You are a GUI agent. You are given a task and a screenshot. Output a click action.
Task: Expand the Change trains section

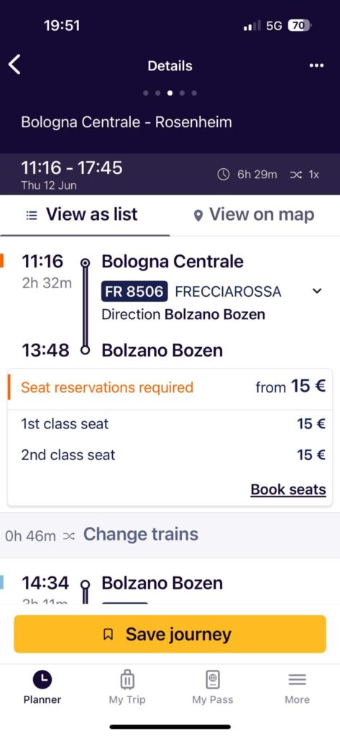click(x=170, y=535)
